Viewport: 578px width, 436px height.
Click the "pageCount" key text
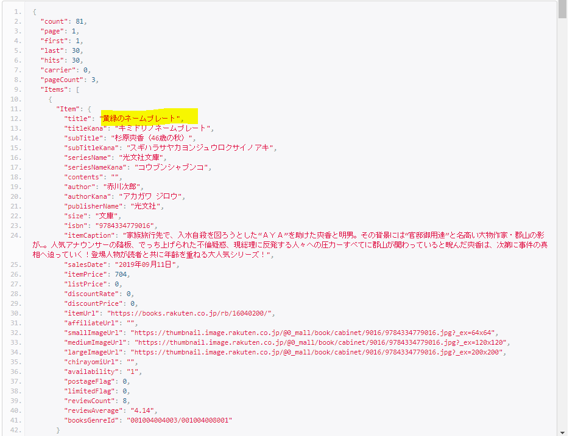tap(62, 80)
